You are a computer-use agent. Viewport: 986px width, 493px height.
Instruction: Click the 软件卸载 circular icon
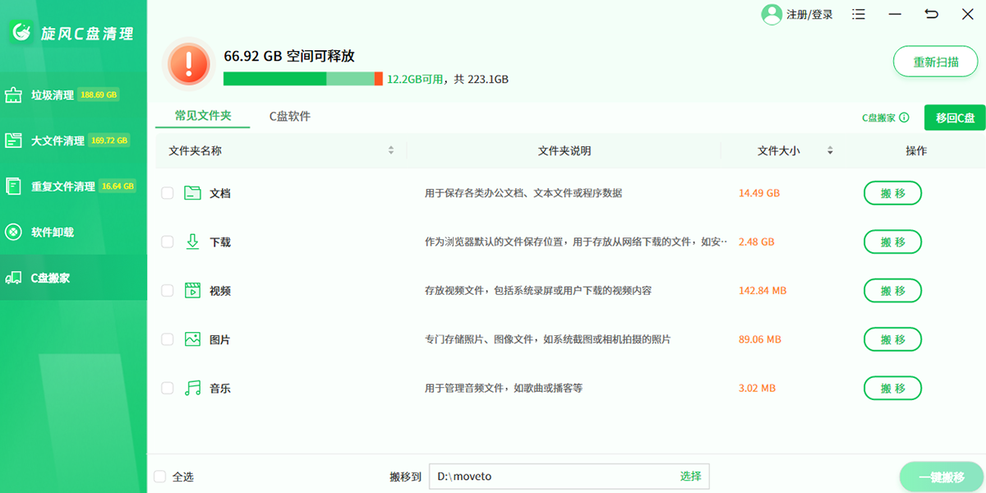click(x=13, y=233)
